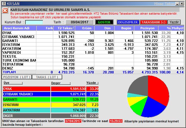The image size is (186, 128).
Task: Click the Yazdir print button
Action: point(174,22)
